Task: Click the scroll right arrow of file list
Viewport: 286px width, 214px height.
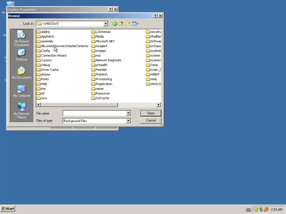Action: [x=159, y=105]
